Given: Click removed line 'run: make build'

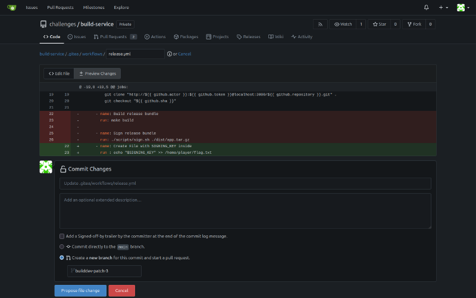Looking at the screenshot, I should (238, 120).
